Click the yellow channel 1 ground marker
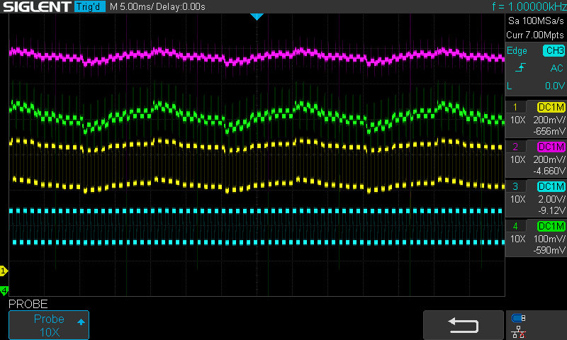The width and height of the screenshot is (567, 340). tap(4, 271)
